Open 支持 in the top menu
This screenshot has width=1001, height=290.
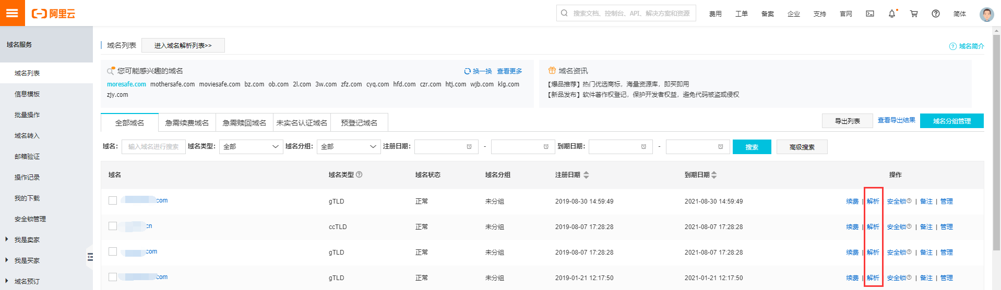tap(820, 14)
